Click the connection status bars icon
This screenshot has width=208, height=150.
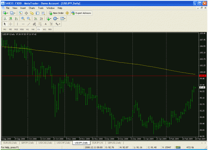[178, 147]
